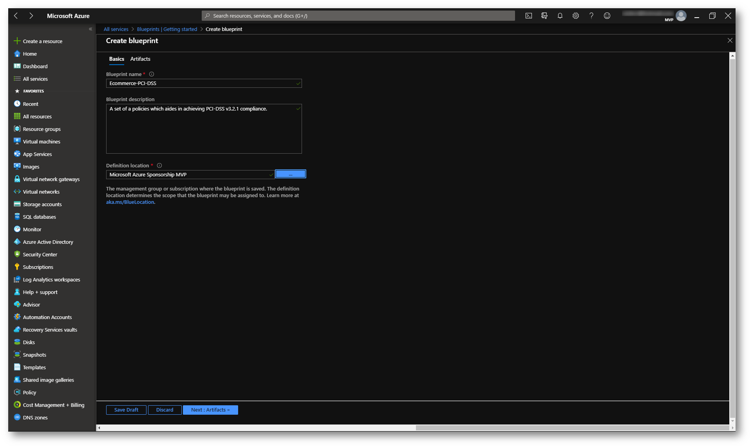The image size is (752, 448).
Task: Open Azure Active Directory in sidebar
Action: [x=43, y=242]
